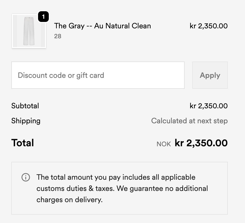This screenshot has height=223, width=245.
Task: Click the bold Total label
Action: 23,143
